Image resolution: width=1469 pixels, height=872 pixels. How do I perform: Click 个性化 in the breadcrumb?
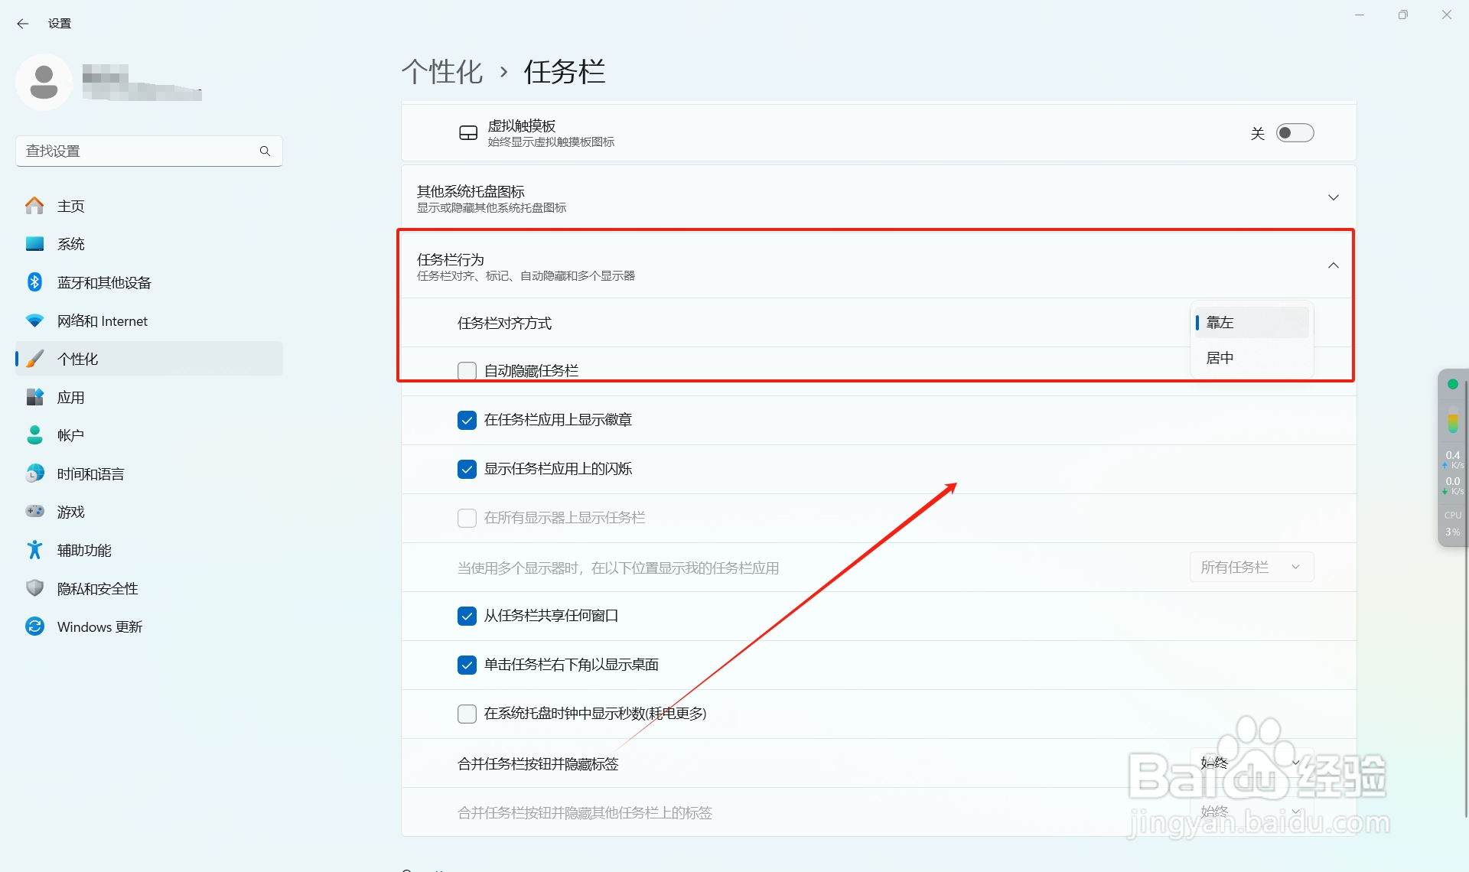(441, 71)
